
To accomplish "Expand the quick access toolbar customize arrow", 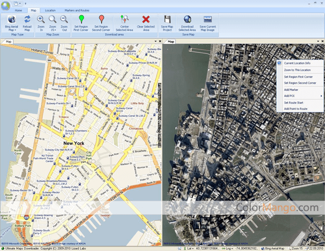I will (x=25, y=4).
